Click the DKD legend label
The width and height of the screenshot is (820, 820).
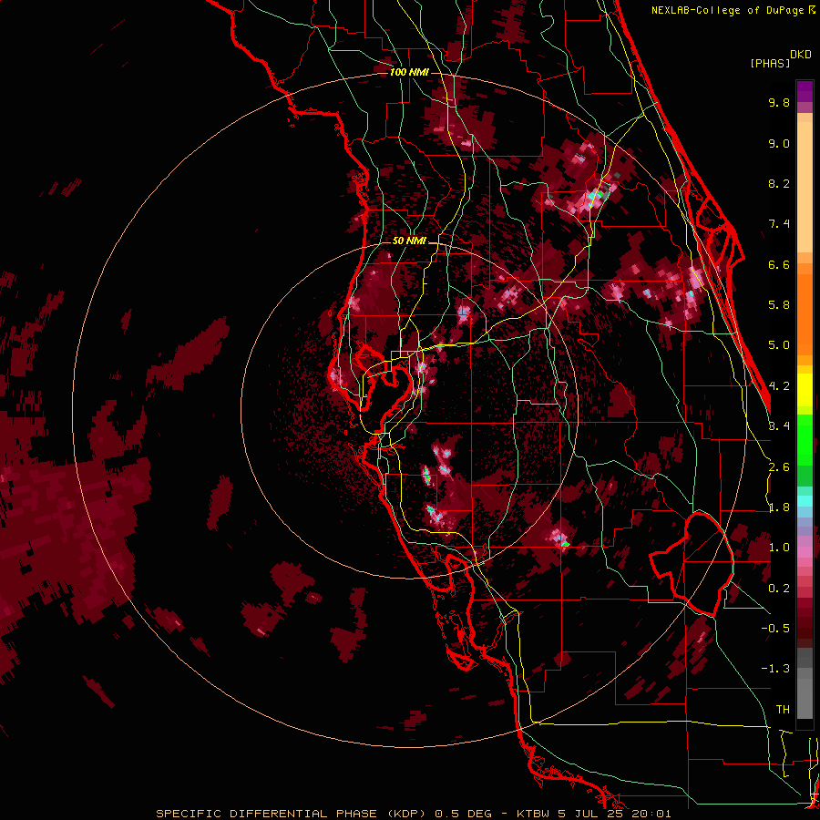[801, 55]
